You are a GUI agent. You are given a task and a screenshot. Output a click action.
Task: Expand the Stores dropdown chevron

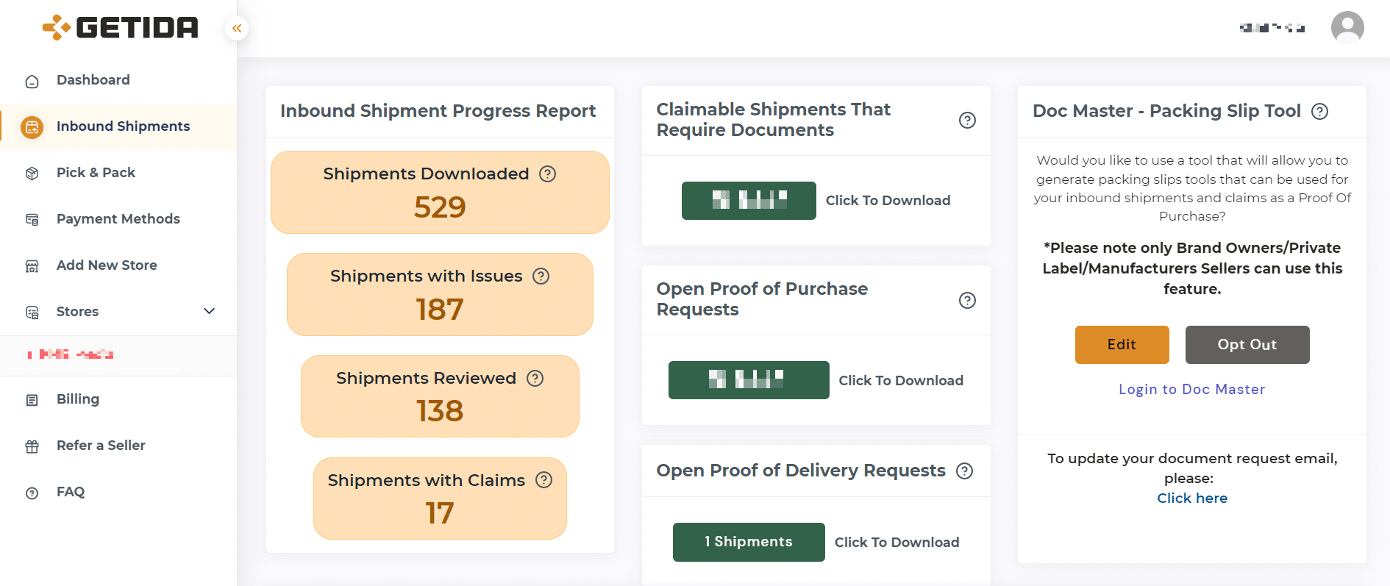click(x=210, y=311)
